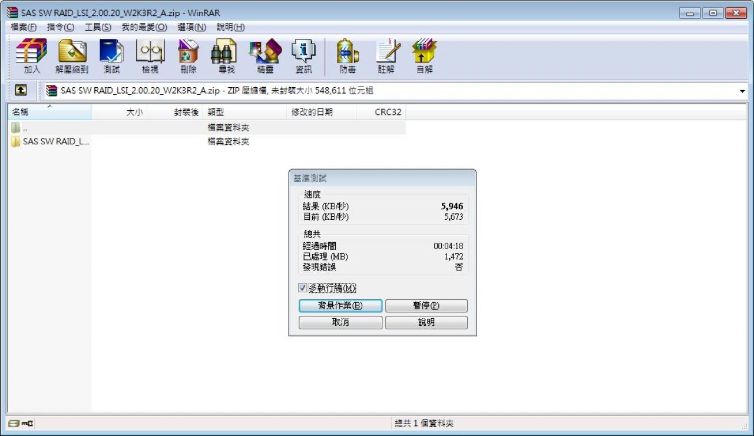Click the 檢視 (View) toolbar icon
Viewport: 754px width, 436px height.
(150, 57)
